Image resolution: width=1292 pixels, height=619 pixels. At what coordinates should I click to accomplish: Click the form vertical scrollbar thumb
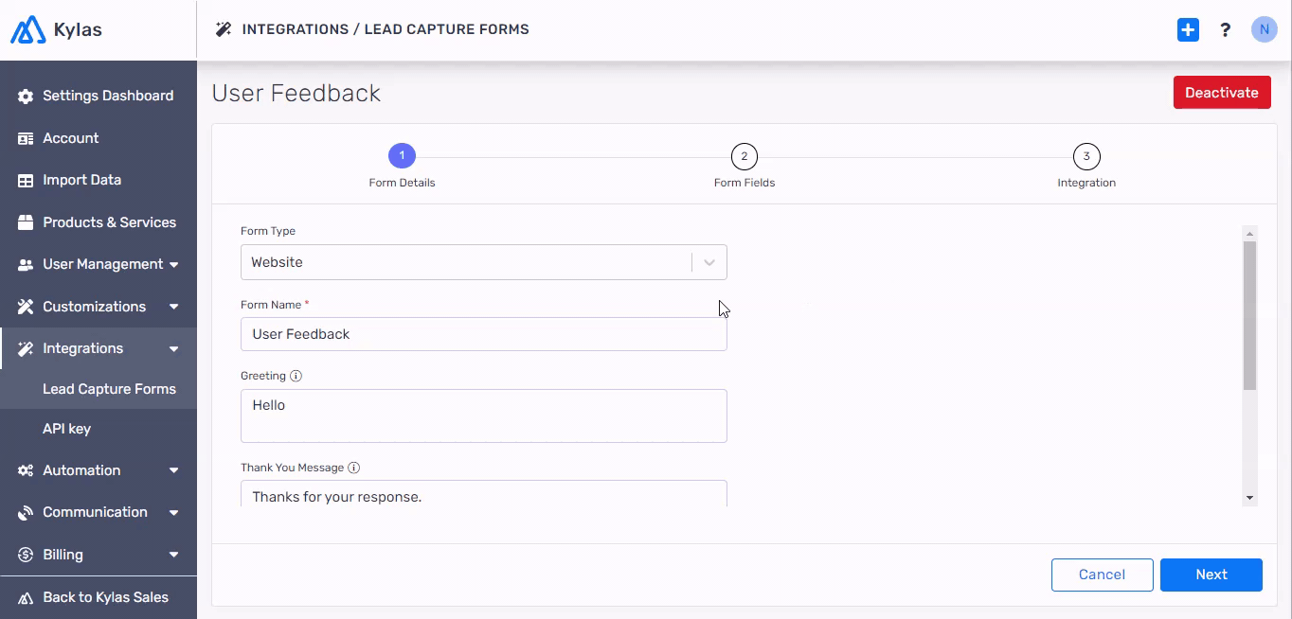(1249, 315)
